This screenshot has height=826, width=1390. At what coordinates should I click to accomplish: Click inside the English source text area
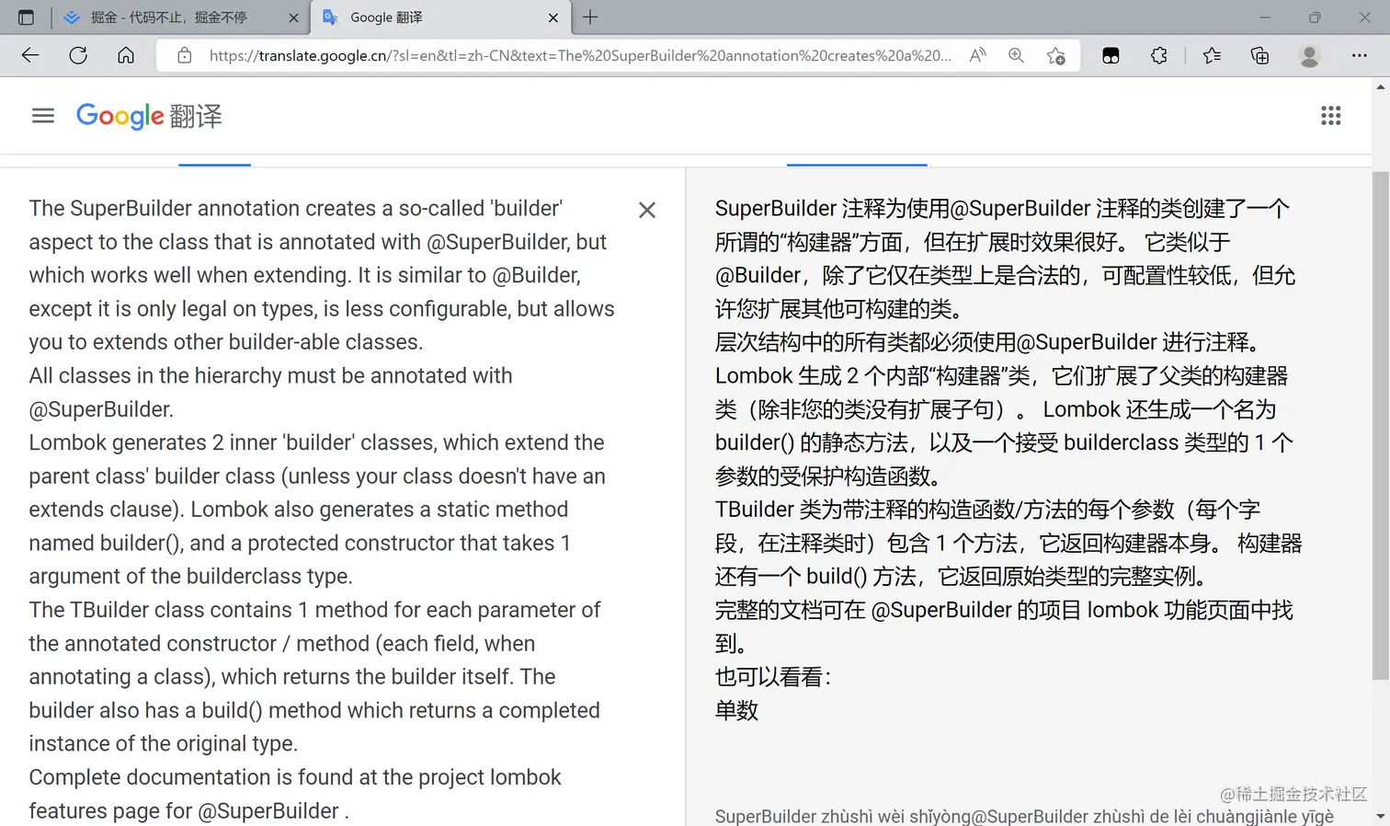click(x=322, y=509)
